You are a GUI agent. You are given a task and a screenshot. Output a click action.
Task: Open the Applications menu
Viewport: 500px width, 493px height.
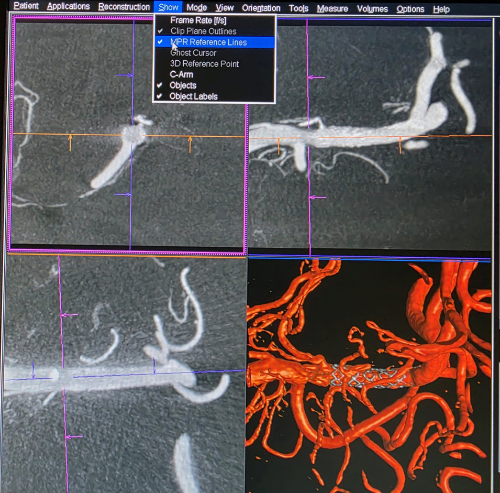pyautogui.click(x=68, y=6)
